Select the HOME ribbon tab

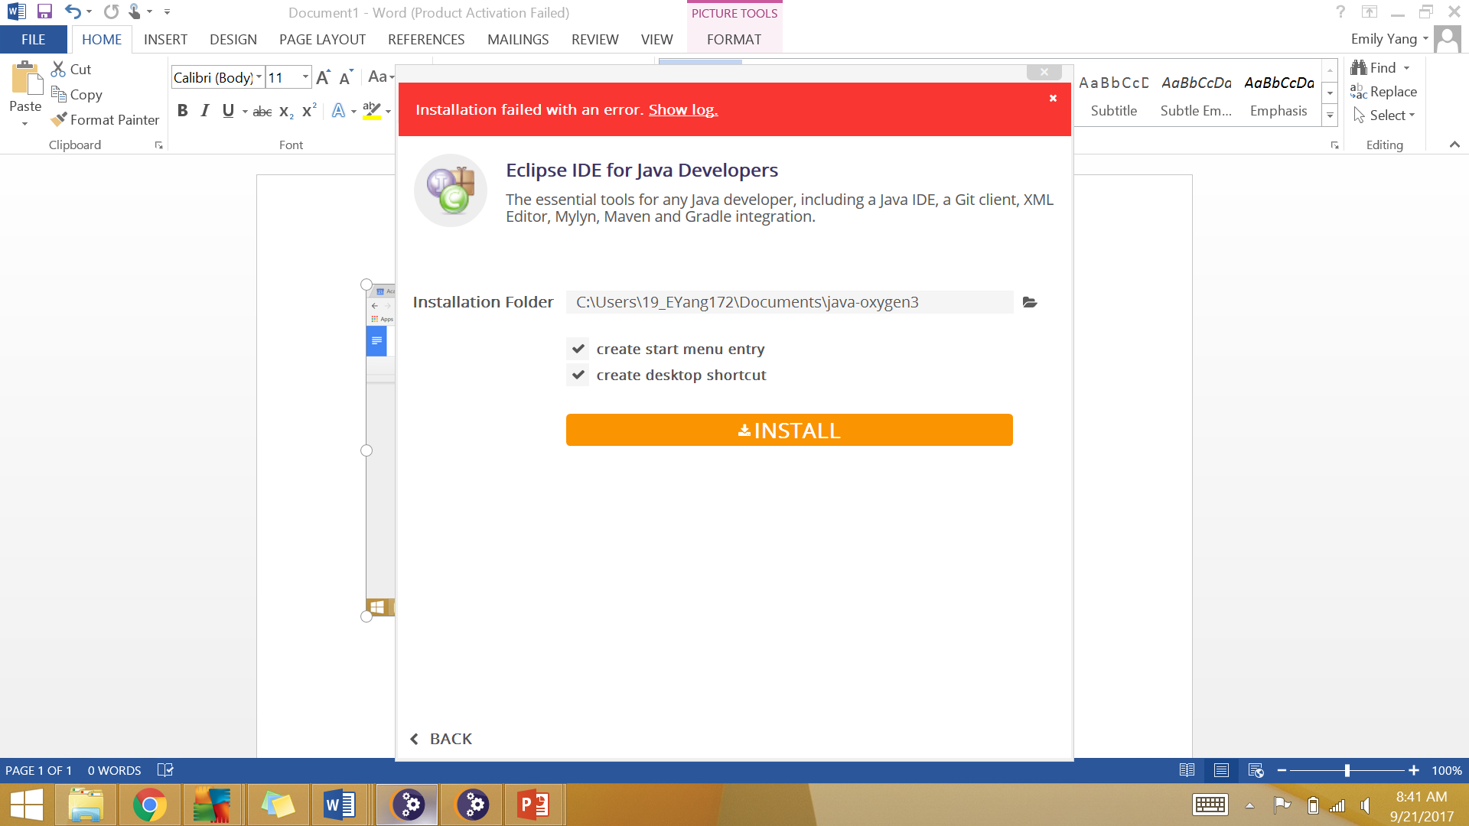click(102, 39)
